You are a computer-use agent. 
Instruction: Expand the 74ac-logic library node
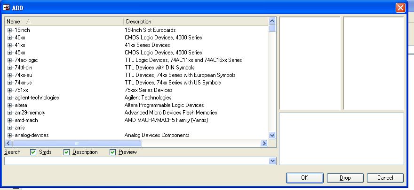tap(10, 60)
